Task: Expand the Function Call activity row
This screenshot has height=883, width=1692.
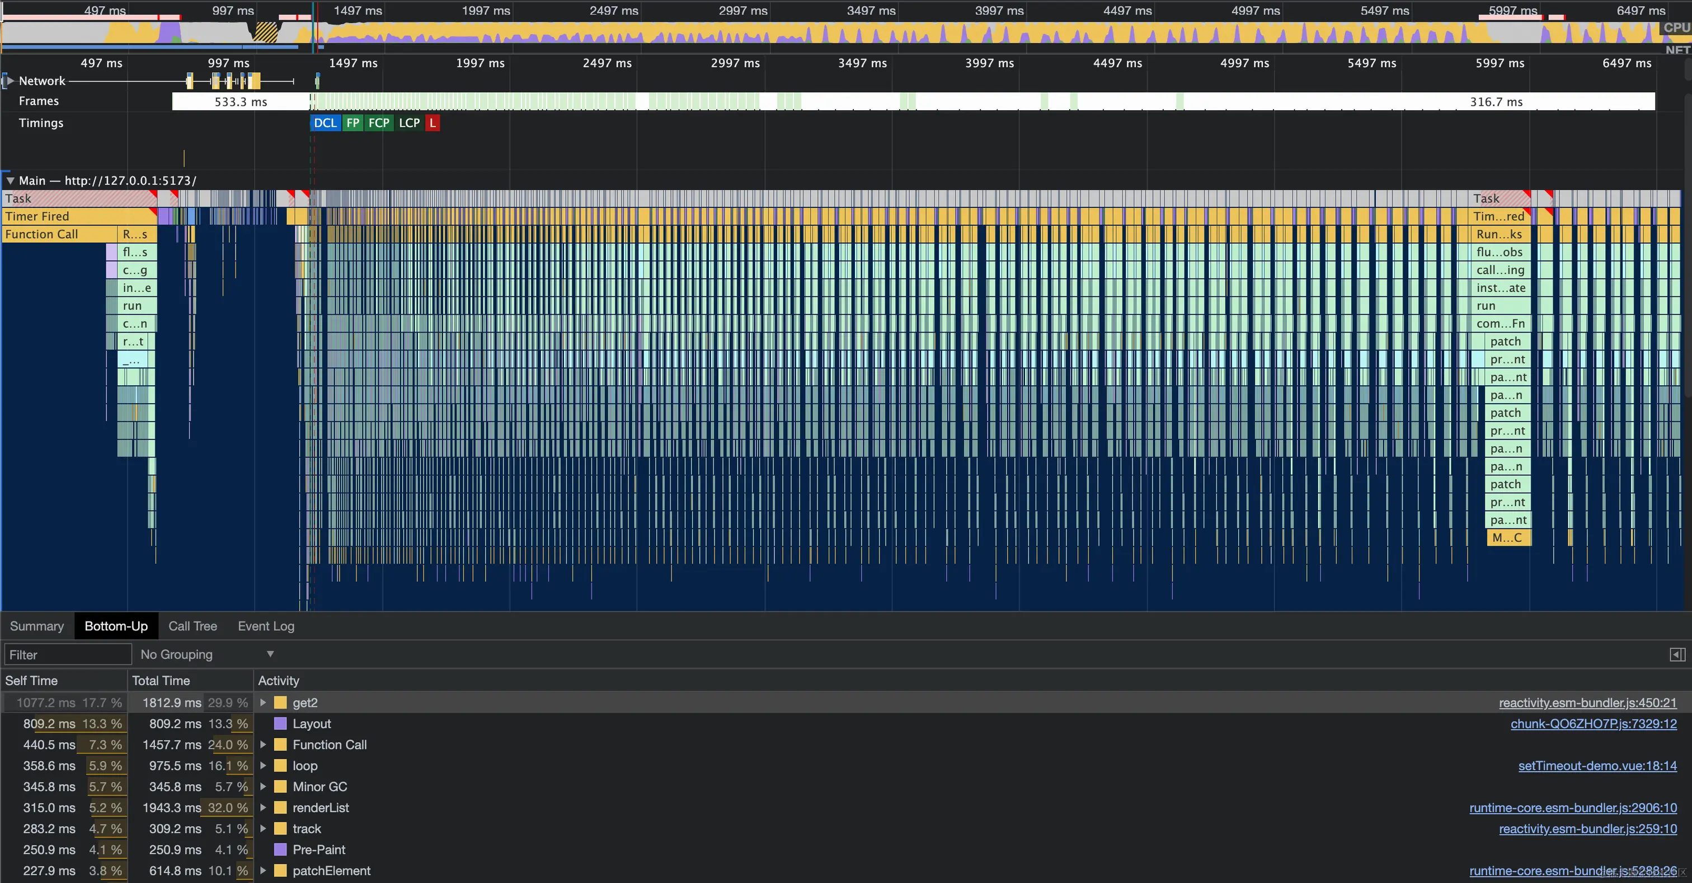Action: [x=264, y=744]
